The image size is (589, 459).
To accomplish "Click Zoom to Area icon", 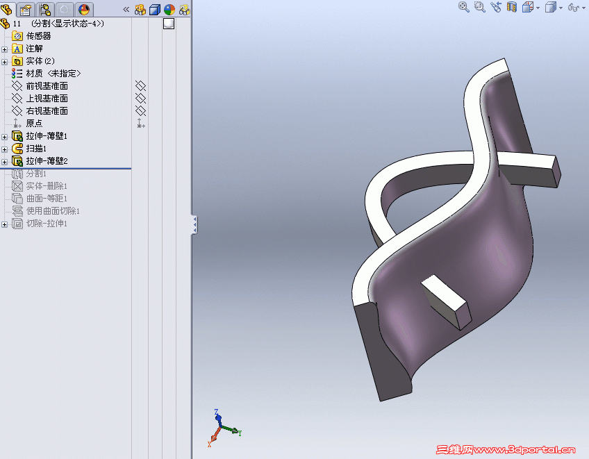I will pos(480,7).
